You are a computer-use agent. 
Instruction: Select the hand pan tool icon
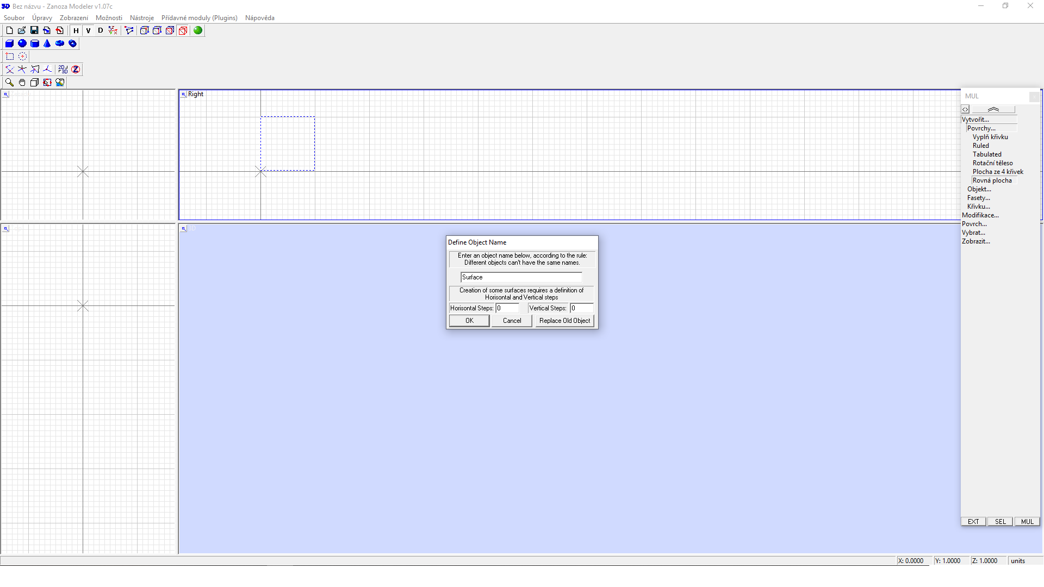(22, 83)
